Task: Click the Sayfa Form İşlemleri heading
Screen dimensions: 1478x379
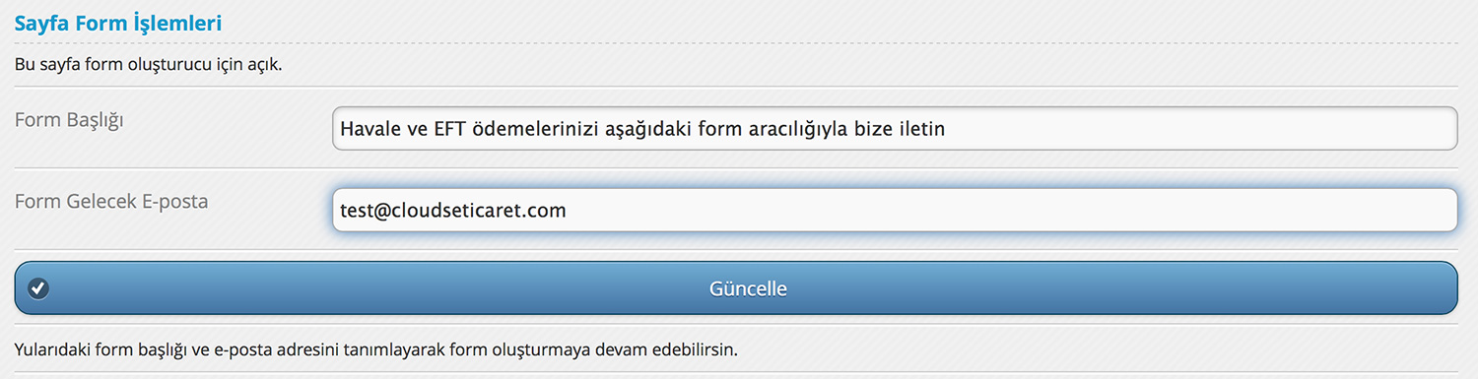Action: click(118, 23)
